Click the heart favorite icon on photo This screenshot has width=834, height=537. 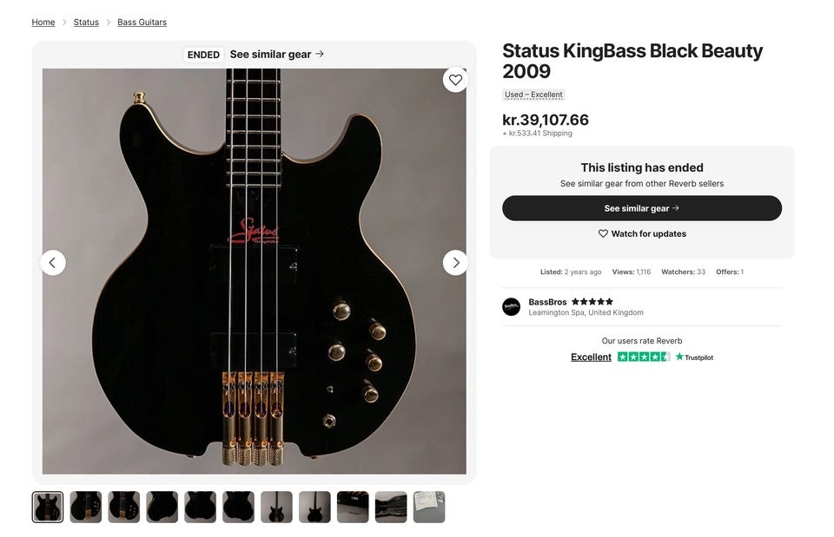click(455, 80)
